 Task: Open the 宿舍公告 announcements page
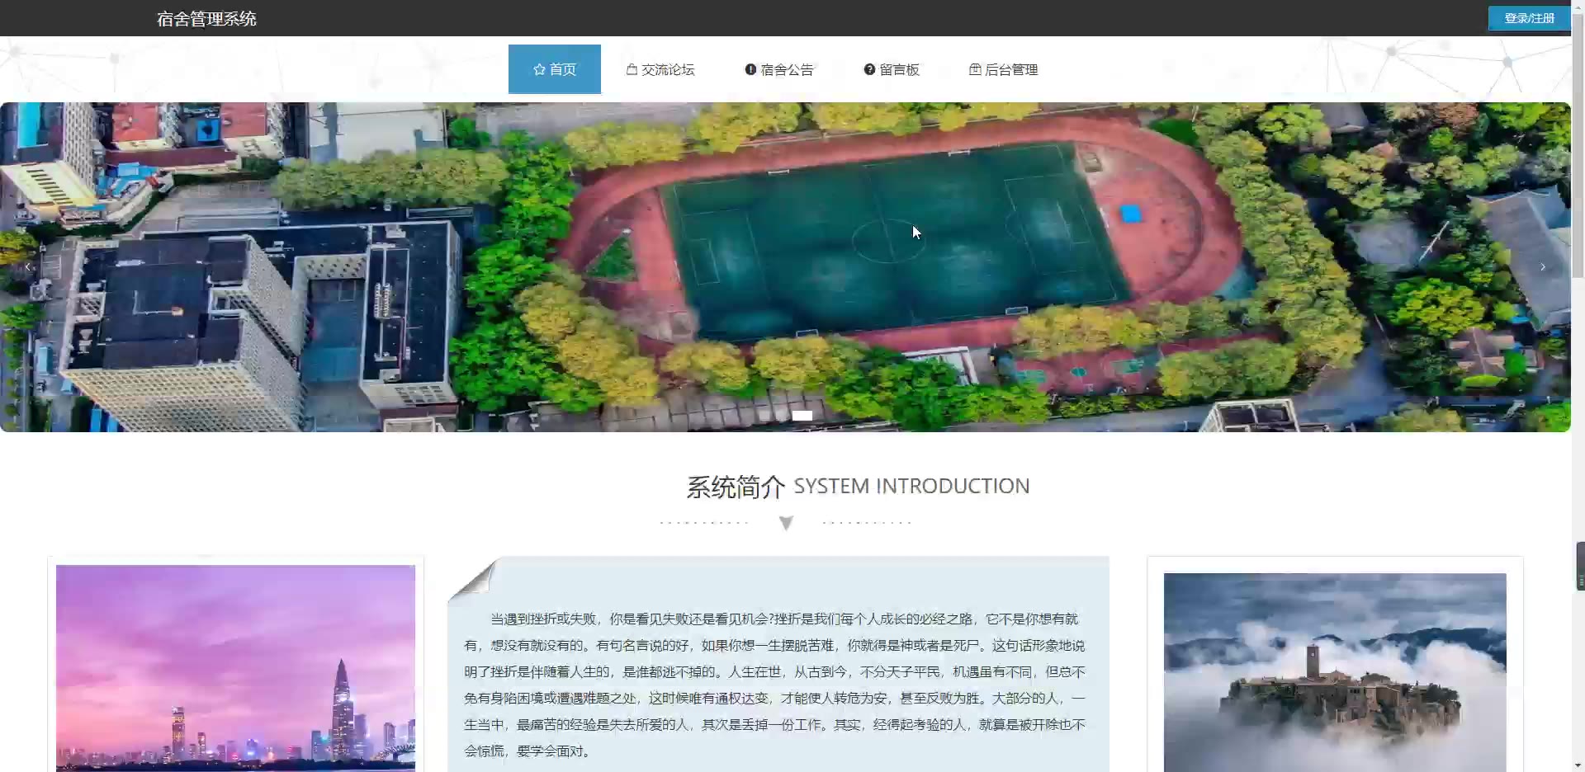[x=779, y=69]
